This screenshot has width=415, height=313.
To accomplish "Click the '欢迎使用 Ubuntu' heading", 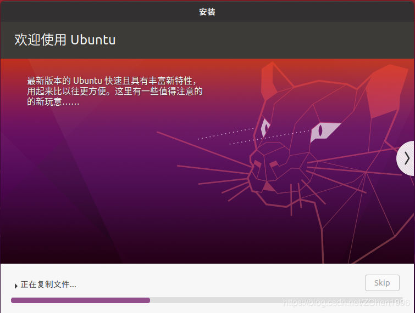I will click(65, 40).
